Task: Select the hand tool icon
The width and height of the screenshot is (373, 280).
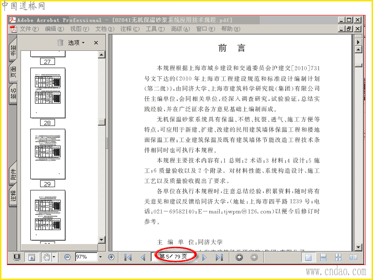Action: (47, 257)
